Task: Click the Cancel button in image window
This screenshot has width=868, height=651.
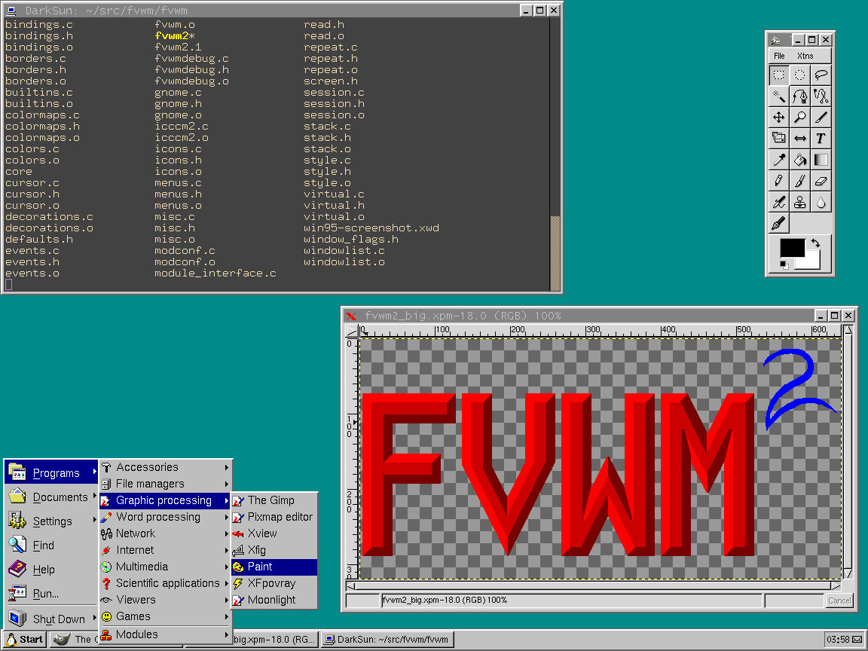Action: [x=839, y=601]
